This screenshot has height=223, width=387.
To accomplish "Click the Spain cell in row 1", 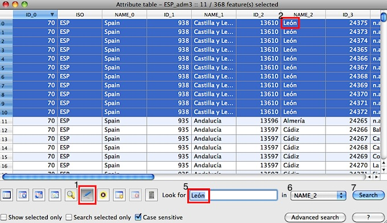I will click(x=125, y=32).
